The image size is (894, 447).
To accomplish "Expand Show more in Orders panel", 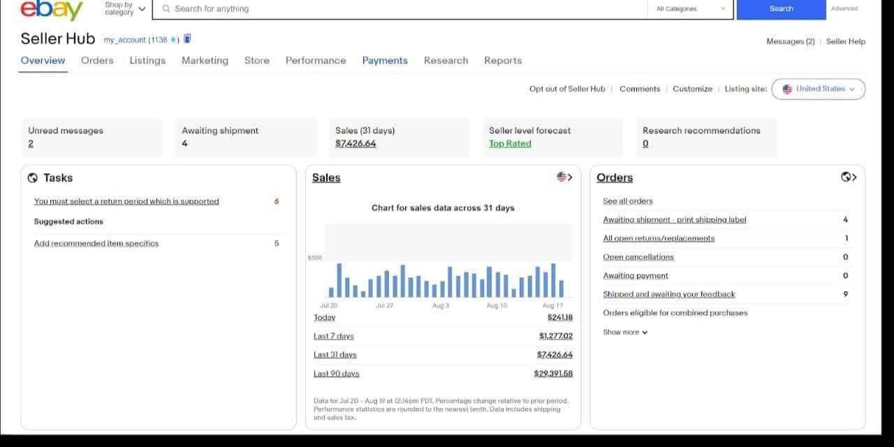I will click(x=625, y=332).
